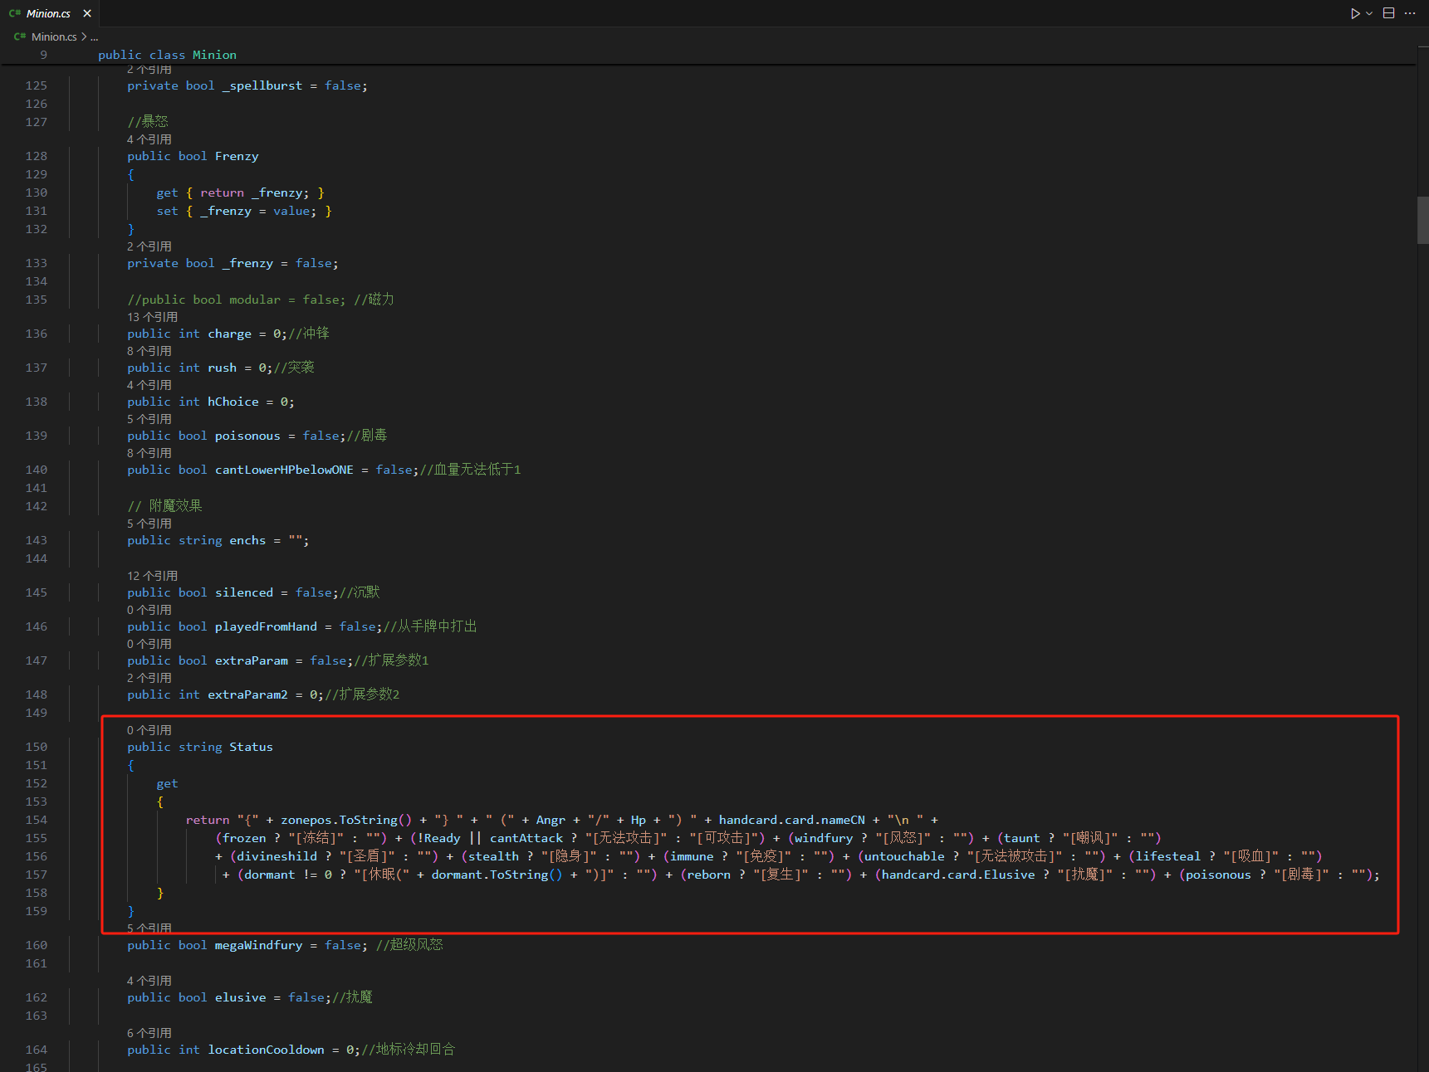Show references CodeLens above extraParam2 int
1429x1072 pixels.
point(149,678)
